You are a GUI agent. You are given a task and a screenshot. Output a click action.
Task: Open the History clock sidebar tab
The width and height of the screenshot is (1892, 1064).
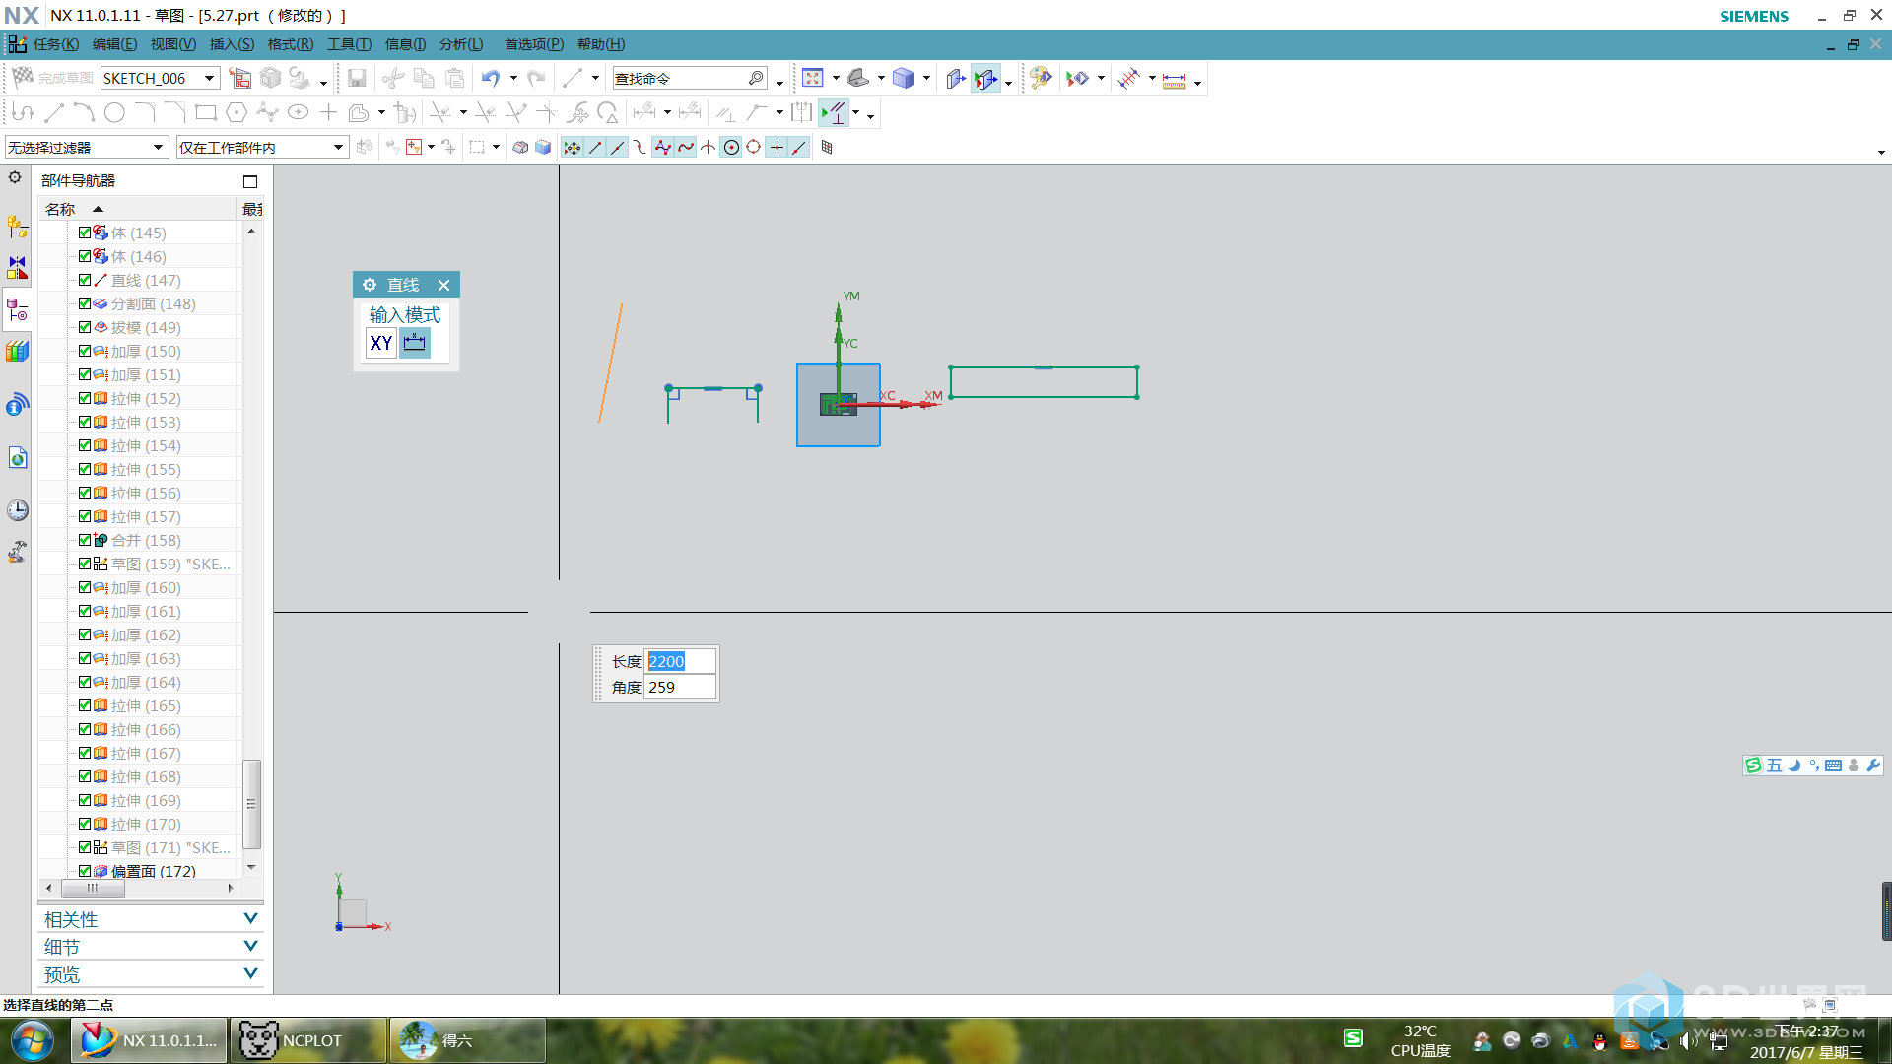pyautogui.click(x=17, y=509)
